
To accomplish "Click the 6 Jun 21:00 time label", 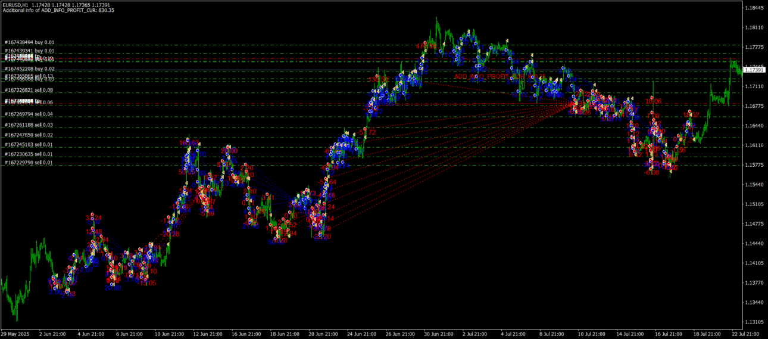I will click(129, 334).
